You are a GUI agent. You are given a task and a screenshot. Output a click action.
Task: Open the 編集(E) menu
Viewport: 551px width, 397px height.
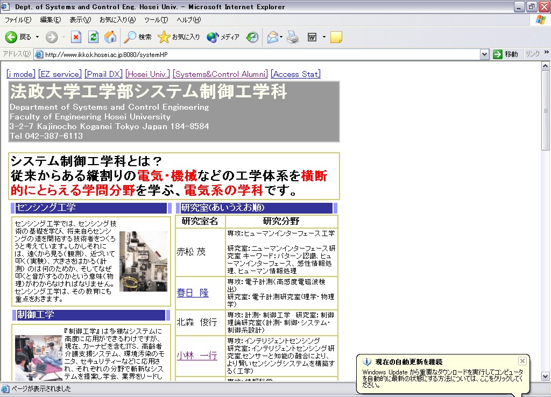coord(50,20)
